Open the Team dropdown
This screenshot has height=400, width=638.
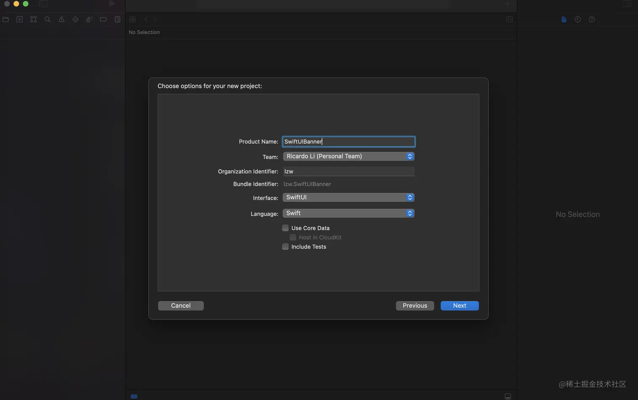coord(349,156)
